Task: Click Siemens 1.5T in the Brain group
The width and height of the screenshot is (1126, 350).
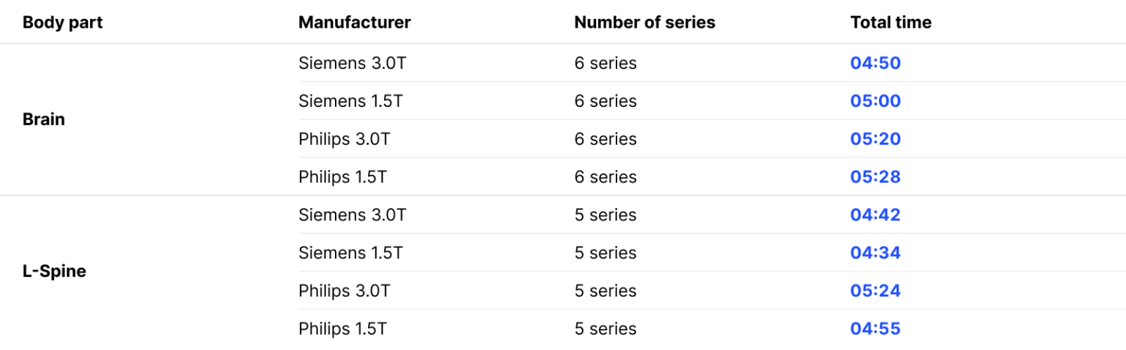Action: (x=350, y=101)
